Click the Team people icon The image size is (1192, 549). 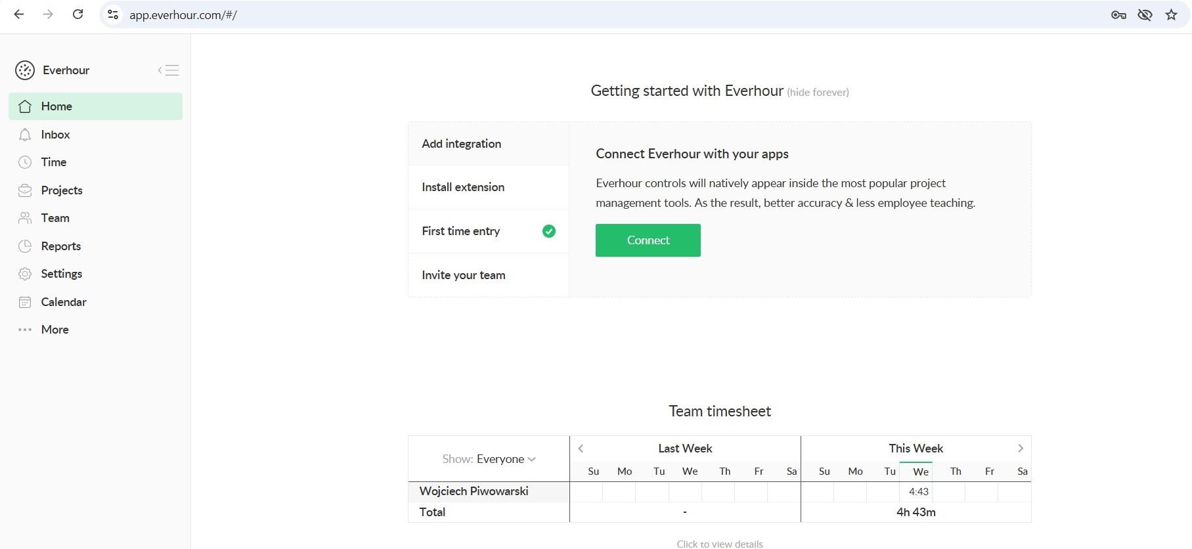(x=25, y=218)
